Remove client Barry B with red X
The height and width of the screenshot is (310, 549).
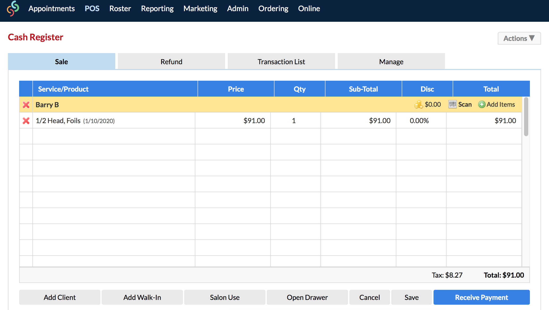pyautogui.click(x=26, y=105)
